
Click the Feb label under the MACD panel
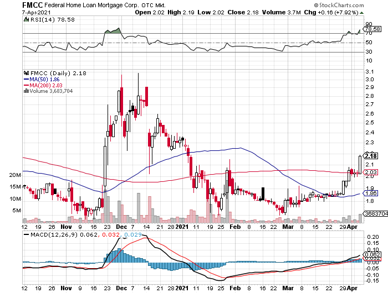[x=235, y=288]
